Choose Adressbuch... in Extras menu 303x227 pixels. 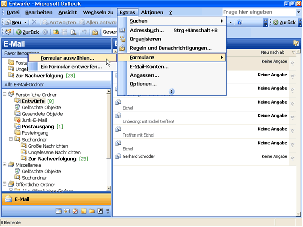172,30
